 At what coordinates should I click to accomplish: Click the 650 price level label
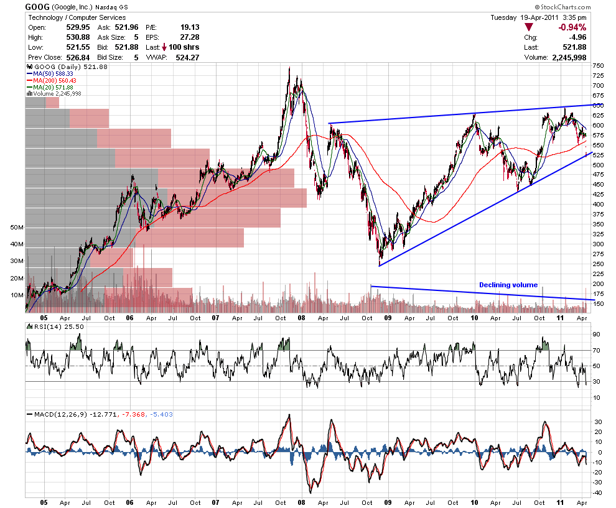pyautogui.click(x=598, y=105)
